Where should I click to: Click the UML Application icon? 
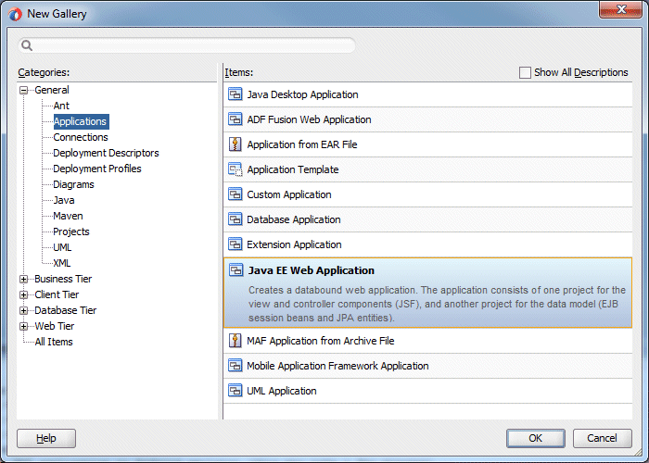(x=235, y=391)
